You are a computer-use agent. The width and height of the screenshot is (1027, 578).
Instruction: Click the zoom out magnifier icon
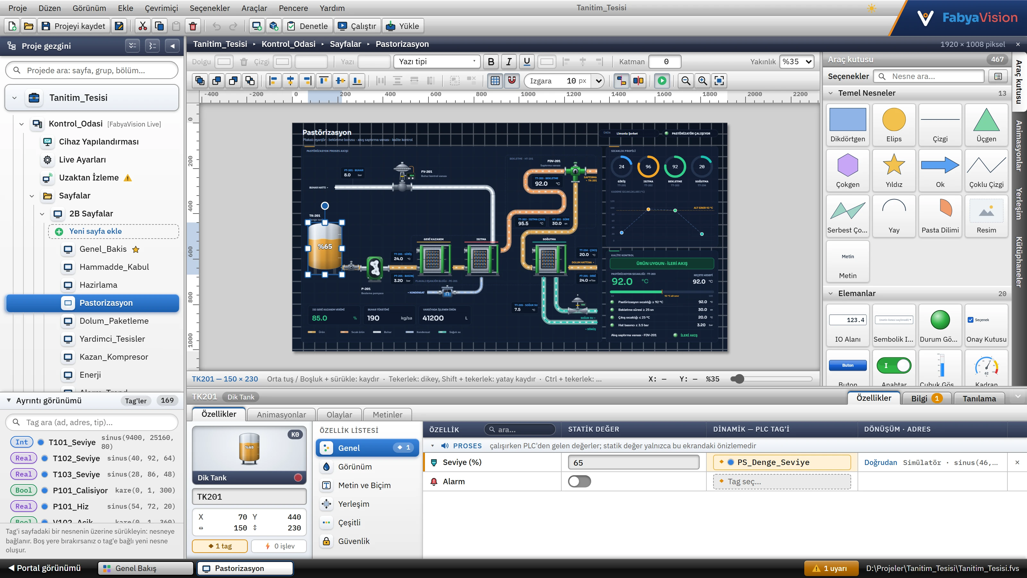point(686,81)
